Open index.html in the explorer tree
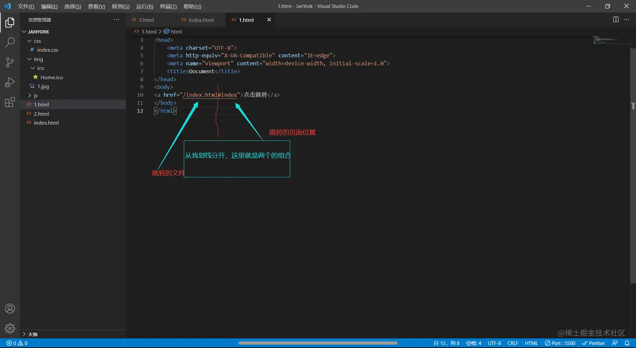636x348 pixels. (73, 123)
